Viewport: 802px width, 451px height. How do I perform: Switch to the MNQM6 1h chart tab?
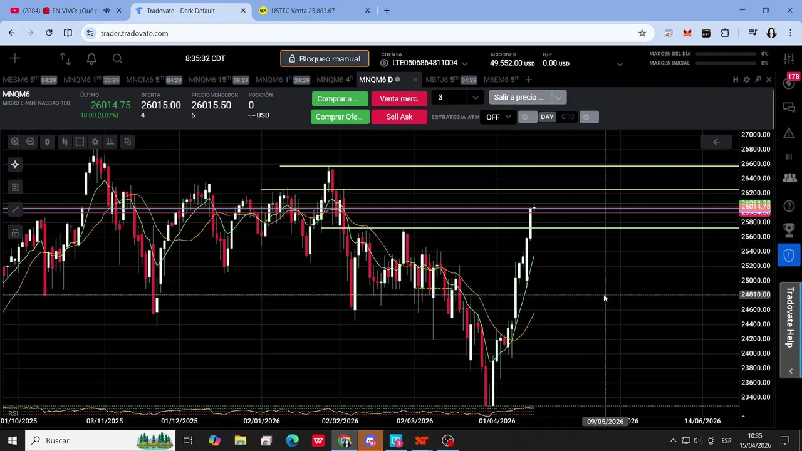283,80
